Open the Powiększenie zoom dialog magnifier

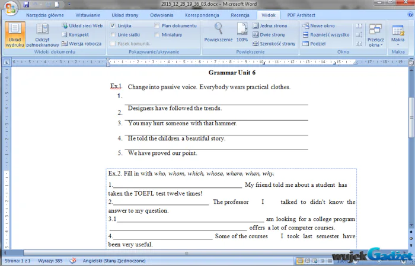(x=218, y=32)
